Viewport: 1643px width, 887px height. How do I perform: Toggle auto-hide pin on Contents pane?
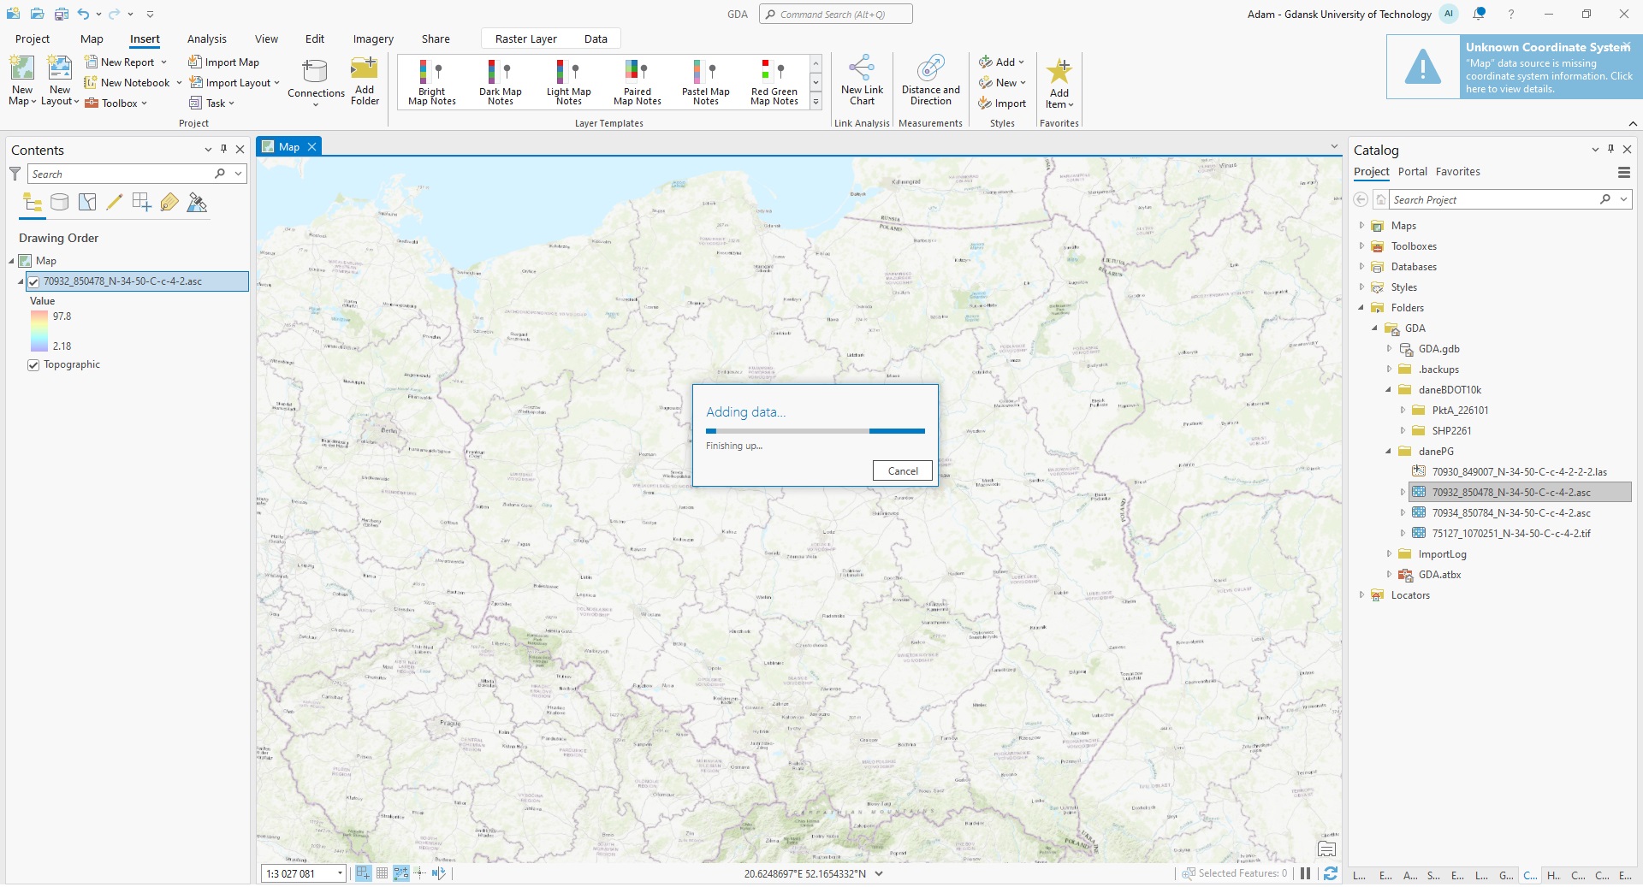pyautogui.click(x=223, y=149)
